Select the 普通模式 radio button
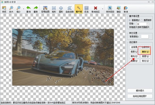Image resolution: width=155 pixels, height=105 pixels. click(130, 20)
